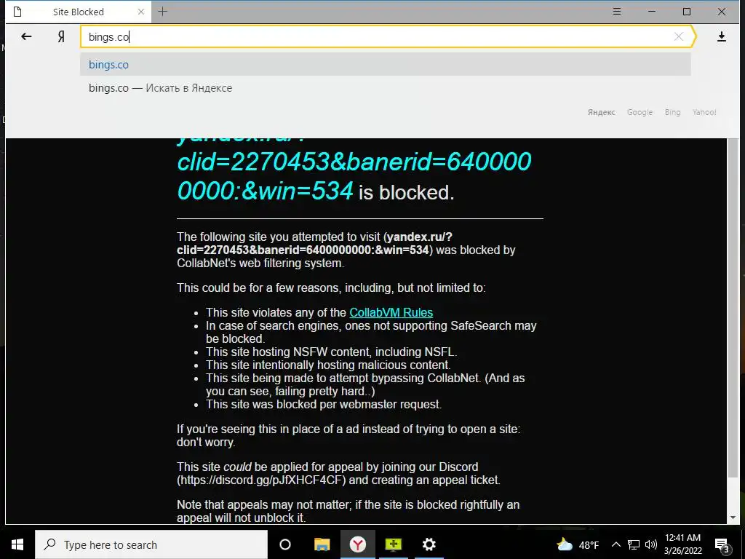The height and width of the screenshot is (559, 745).
Task: Click the taskbar search box
Action: tap(151, 544)
